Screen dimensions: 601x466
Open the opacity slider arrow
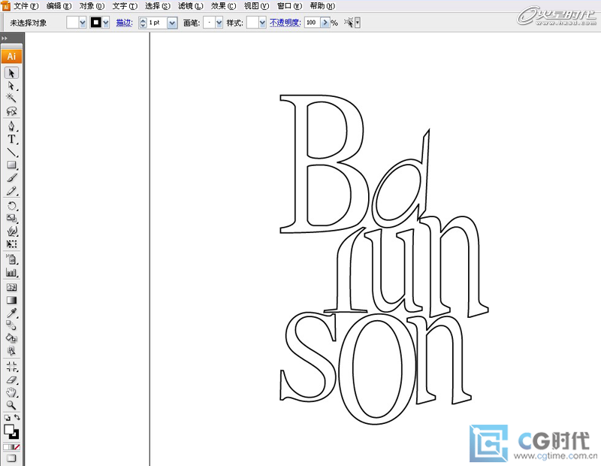click(x=325, y=23)
